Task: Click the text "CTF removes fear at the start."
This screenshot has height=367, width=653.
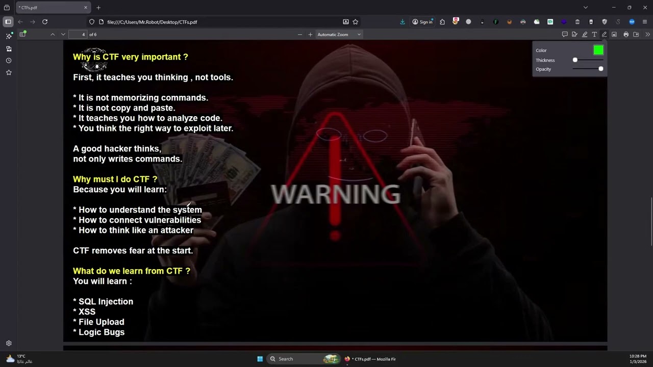Action: tap(133, 251)
